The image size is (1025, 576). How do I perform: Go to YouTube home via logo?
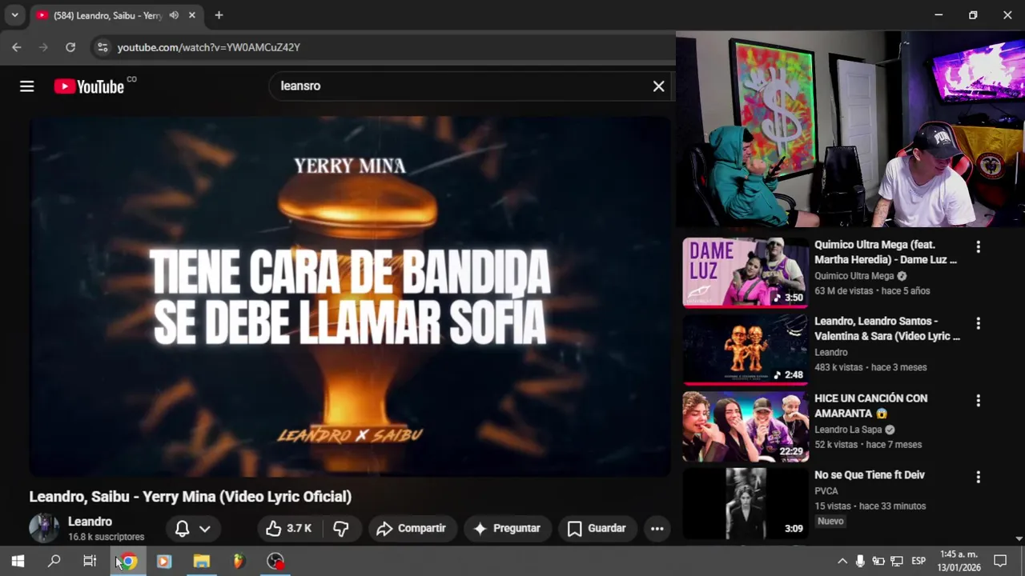click(x=89, y=86)
